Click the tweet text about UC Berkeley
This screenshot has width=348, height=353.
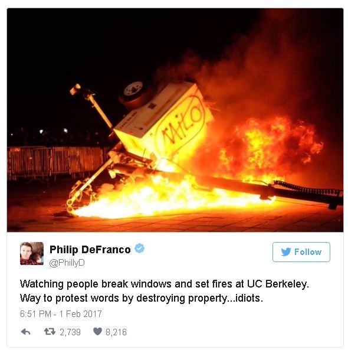(x=165, y=291)
